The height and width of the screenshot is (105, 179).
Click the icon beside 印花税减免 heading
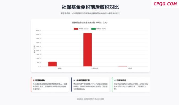[x=115, y=80]
